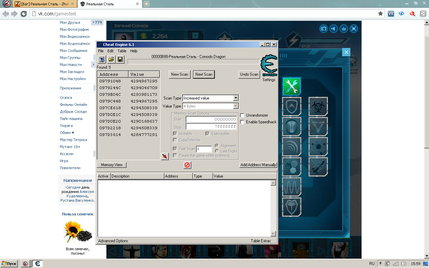
Task: Expand the Scan Type dropdown
Action: 236,98
